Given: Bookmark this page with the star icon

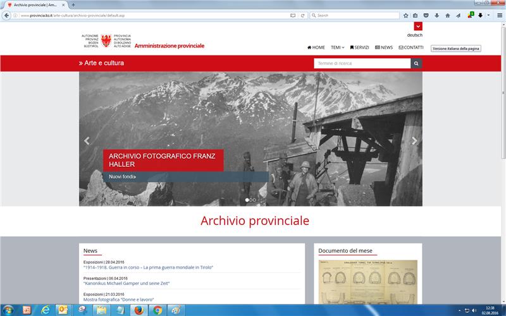Looking at the screenshot, I should [x=405, y=15].
